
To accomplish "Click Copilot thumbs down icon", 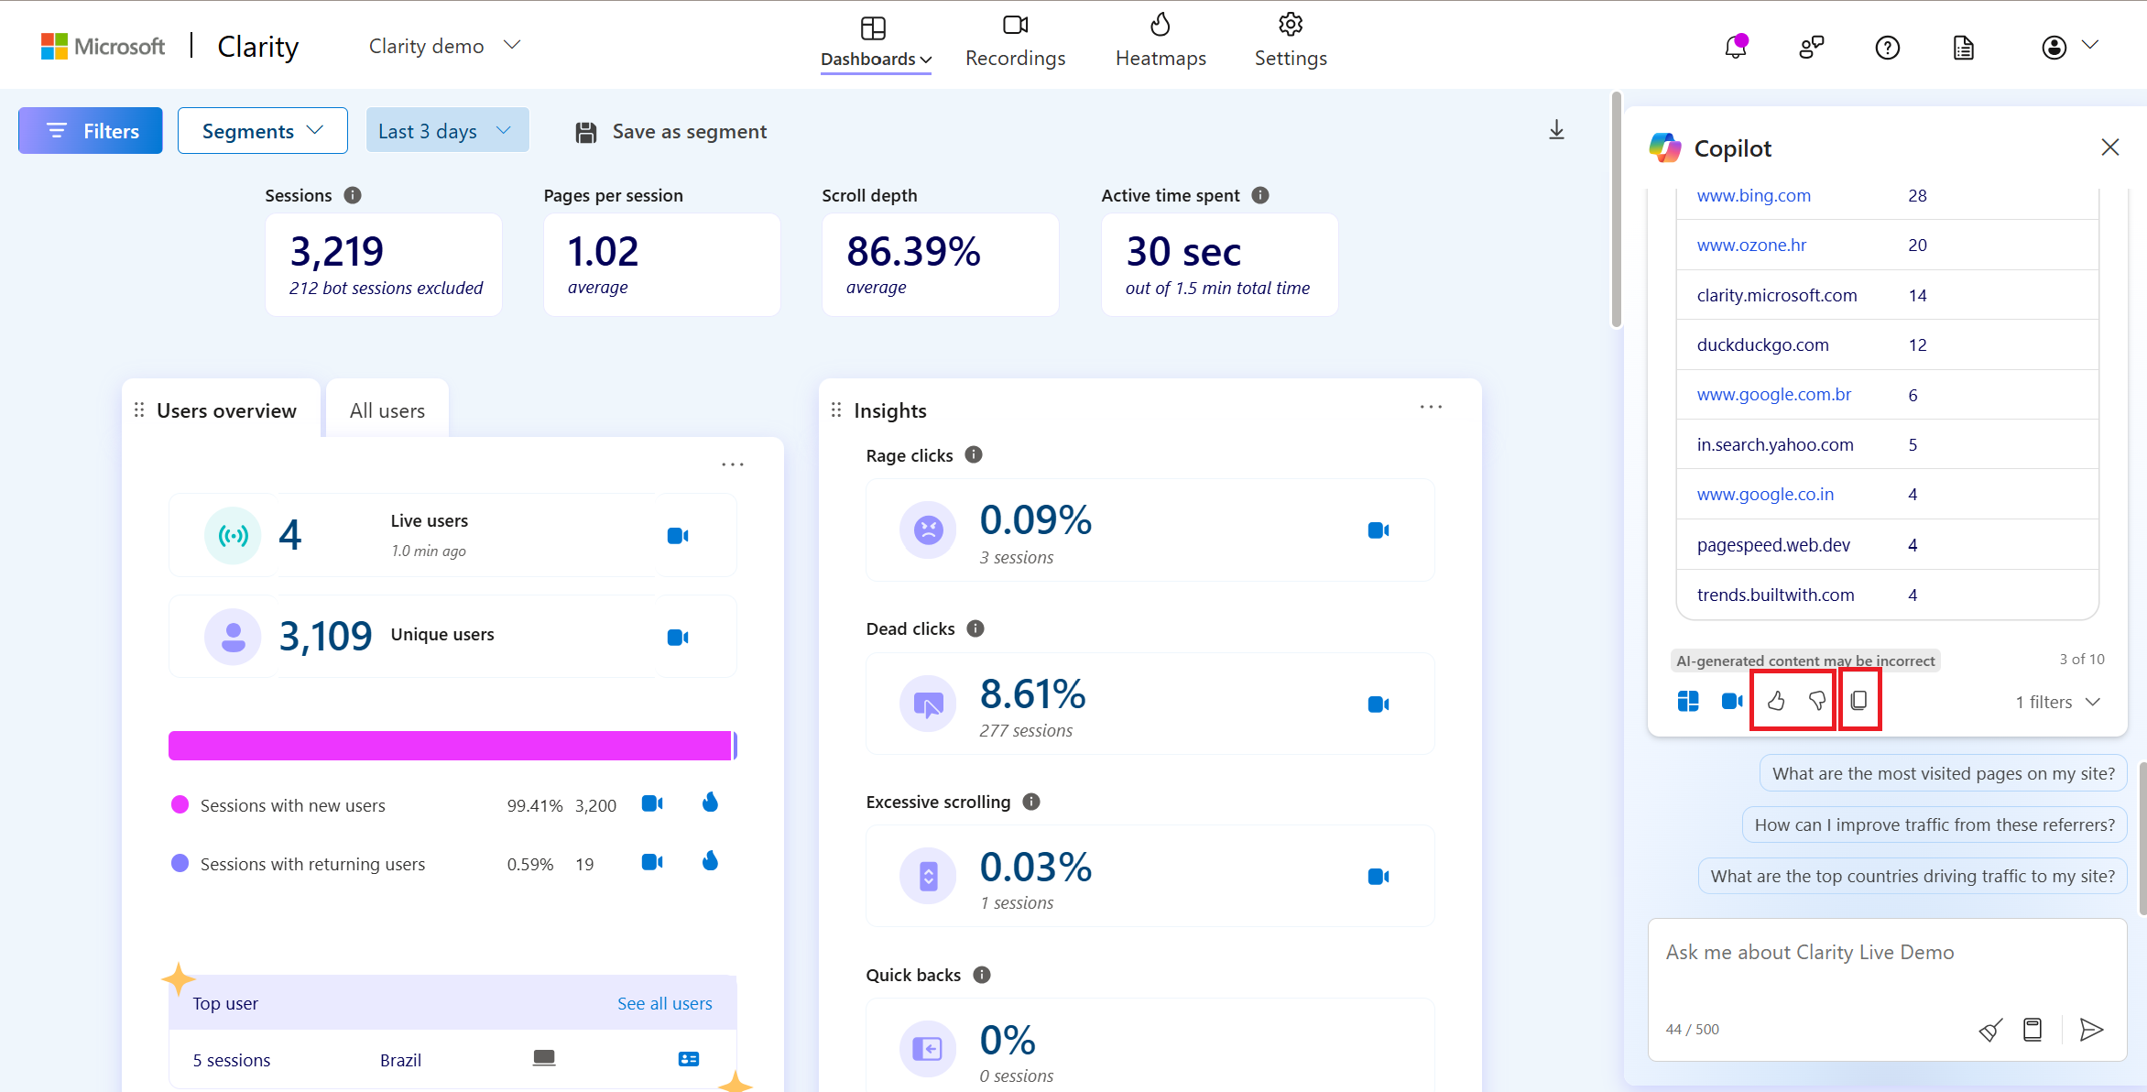I will [1816, 701].
